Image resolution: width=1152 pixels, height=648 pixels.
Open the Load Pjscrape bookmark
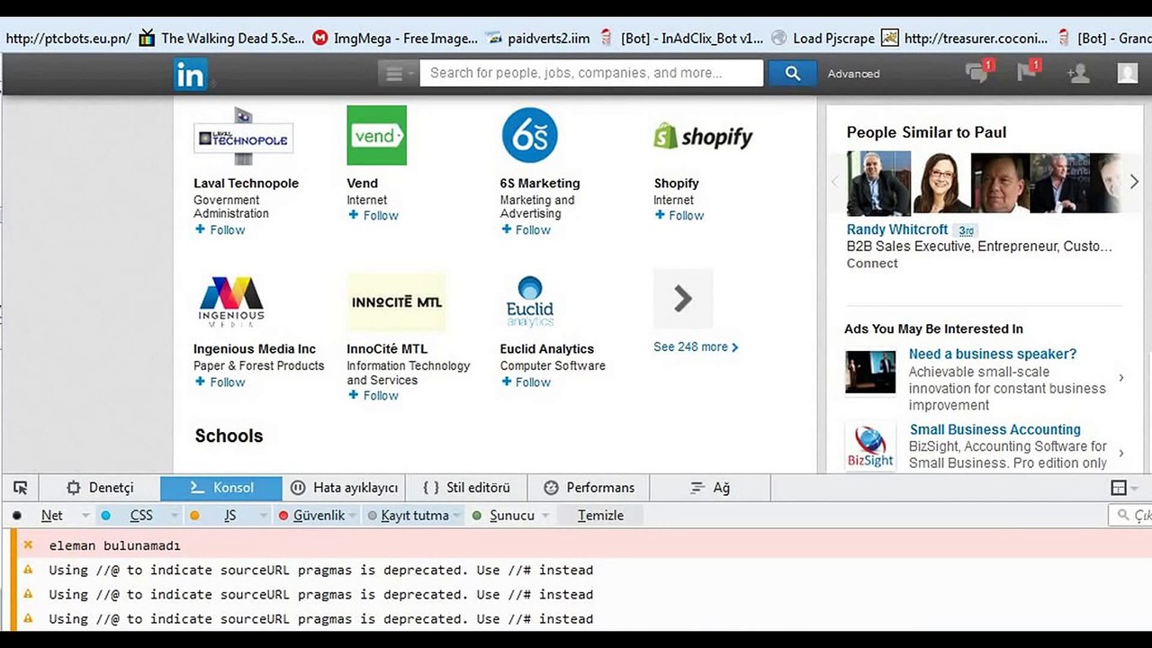pos(823,38)
